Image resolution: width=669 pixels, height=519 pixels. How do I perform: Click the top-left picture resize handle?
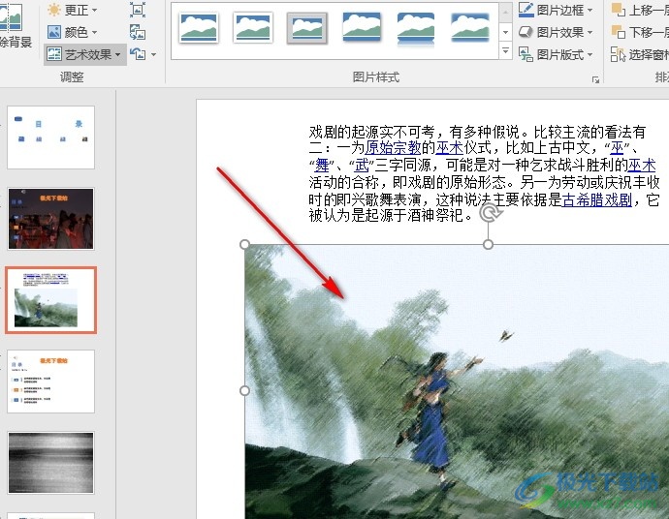pos(244,244)
